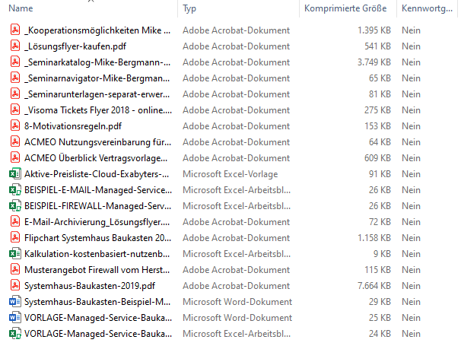Click PDF icon of 8-Motivationsregeln.pdf
461x346 pixels.
pos(14,125)
